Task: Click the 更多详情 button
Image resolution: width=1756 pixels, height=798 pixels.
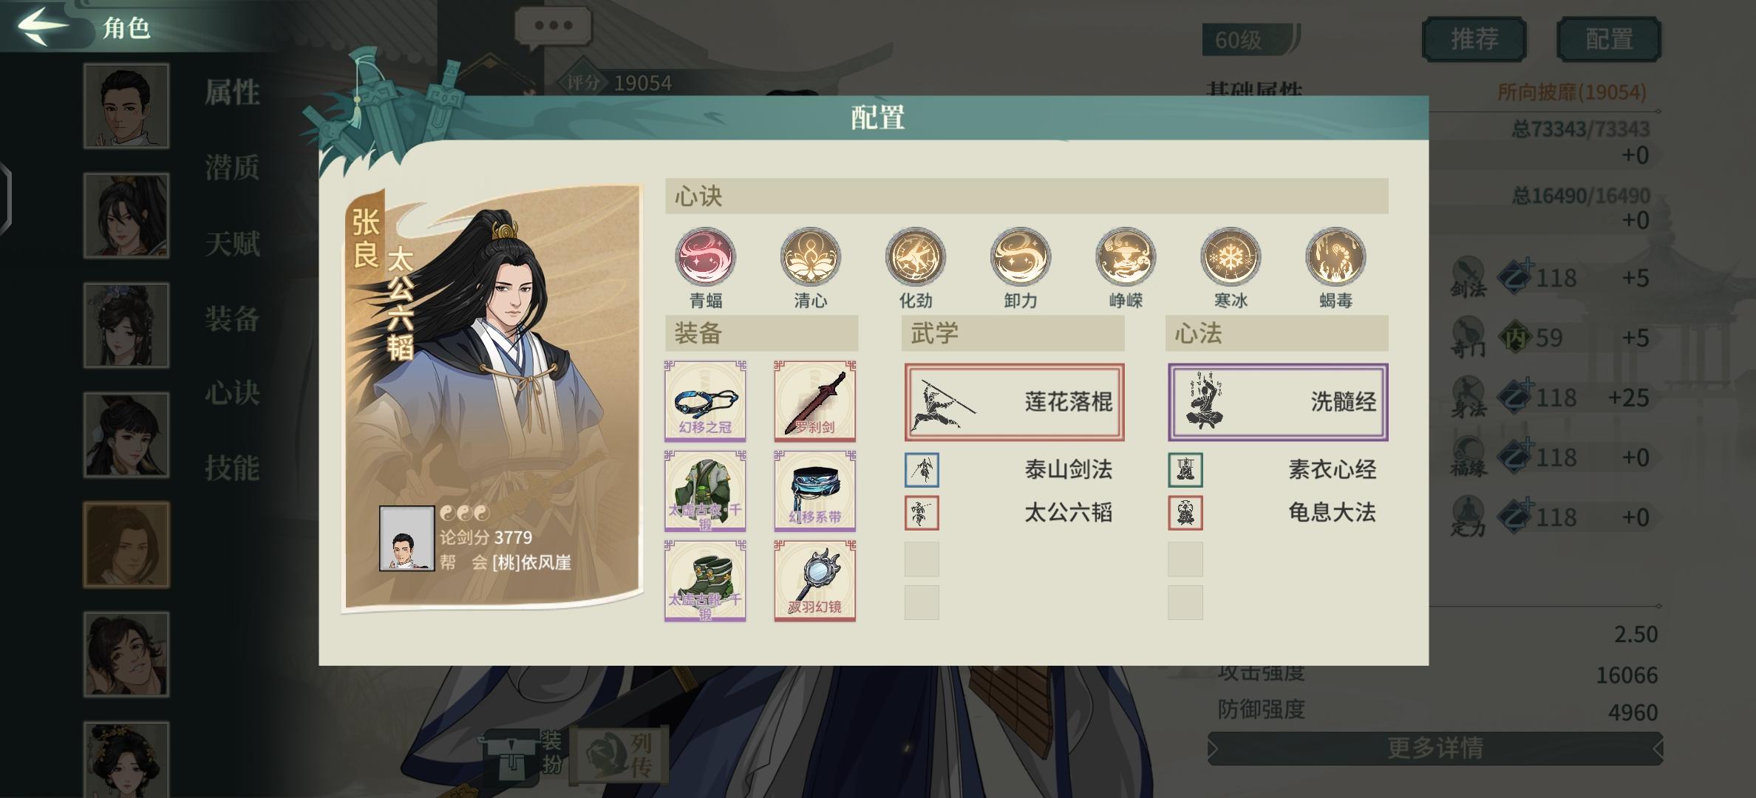Action: [x=1435, y=748]
